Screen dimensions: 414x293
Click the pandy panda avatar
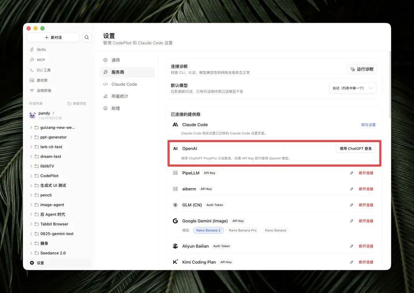pos(33,115)
